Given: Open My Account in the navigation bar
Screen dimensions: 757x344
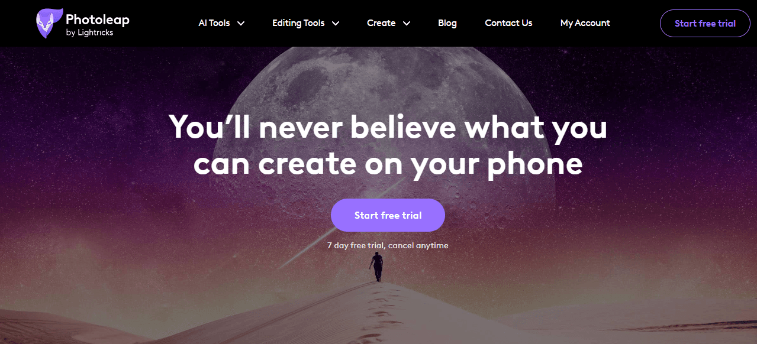Looking at the screenshot, I should click(585, 23).
